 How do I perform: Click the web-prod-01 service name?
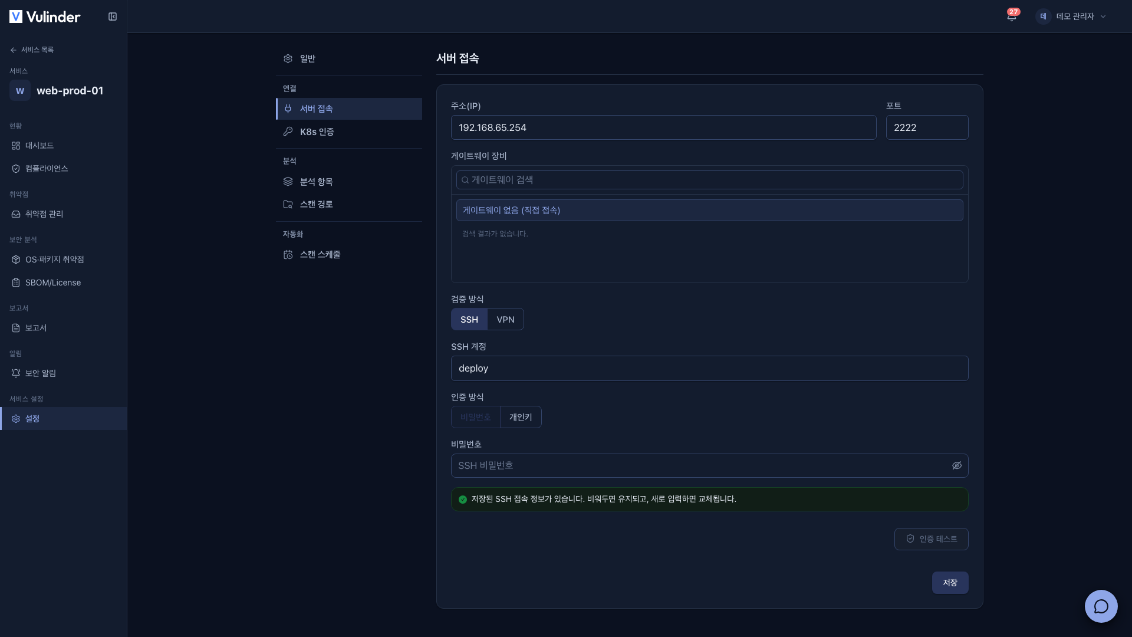tap(70, 90)
